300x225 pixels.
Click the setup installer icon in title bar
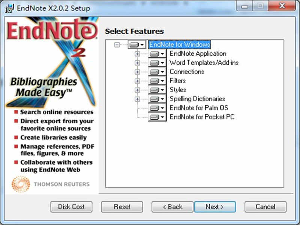[x=10, y=8]
